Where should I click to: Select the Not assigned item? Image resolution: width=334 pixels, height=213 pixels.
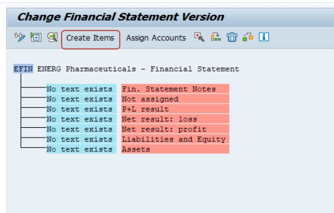tap(175, 99)
